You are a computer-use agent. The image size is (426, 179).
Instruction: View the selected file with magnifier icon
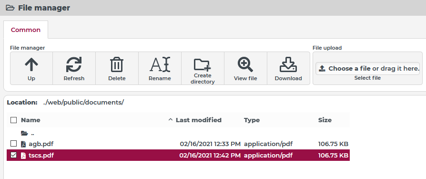245,68
